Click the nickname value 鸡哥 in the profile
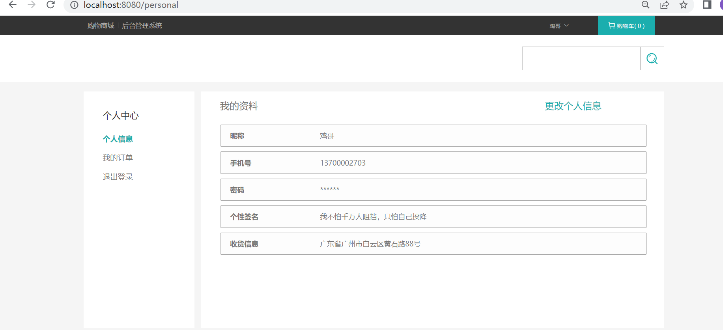 [x=327, y=136]
